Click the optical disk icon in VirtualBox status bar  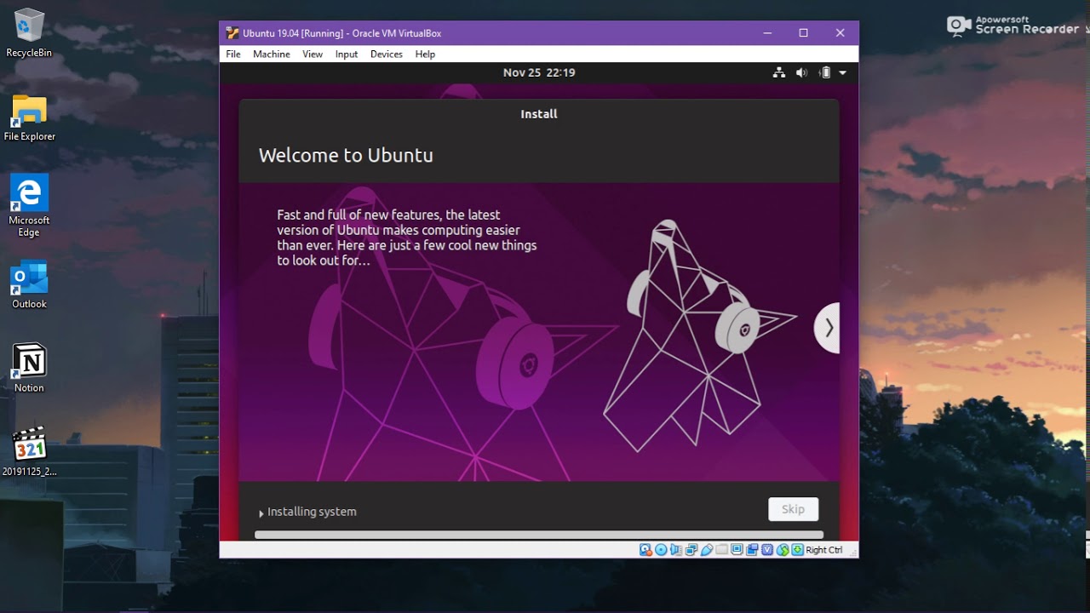[661, 550]
